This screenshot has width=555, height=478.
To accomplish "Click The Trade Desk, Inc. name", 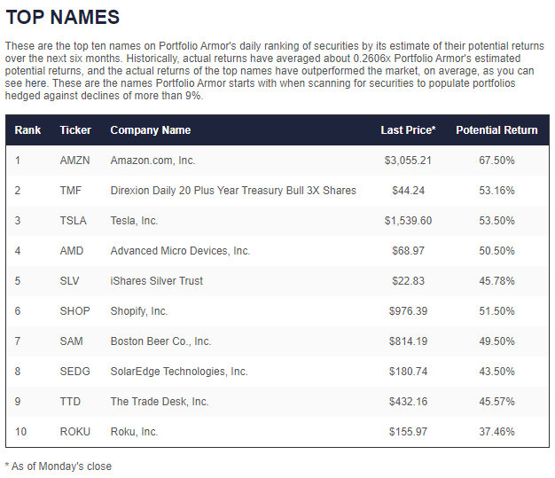I will click(x=160, y=402).
